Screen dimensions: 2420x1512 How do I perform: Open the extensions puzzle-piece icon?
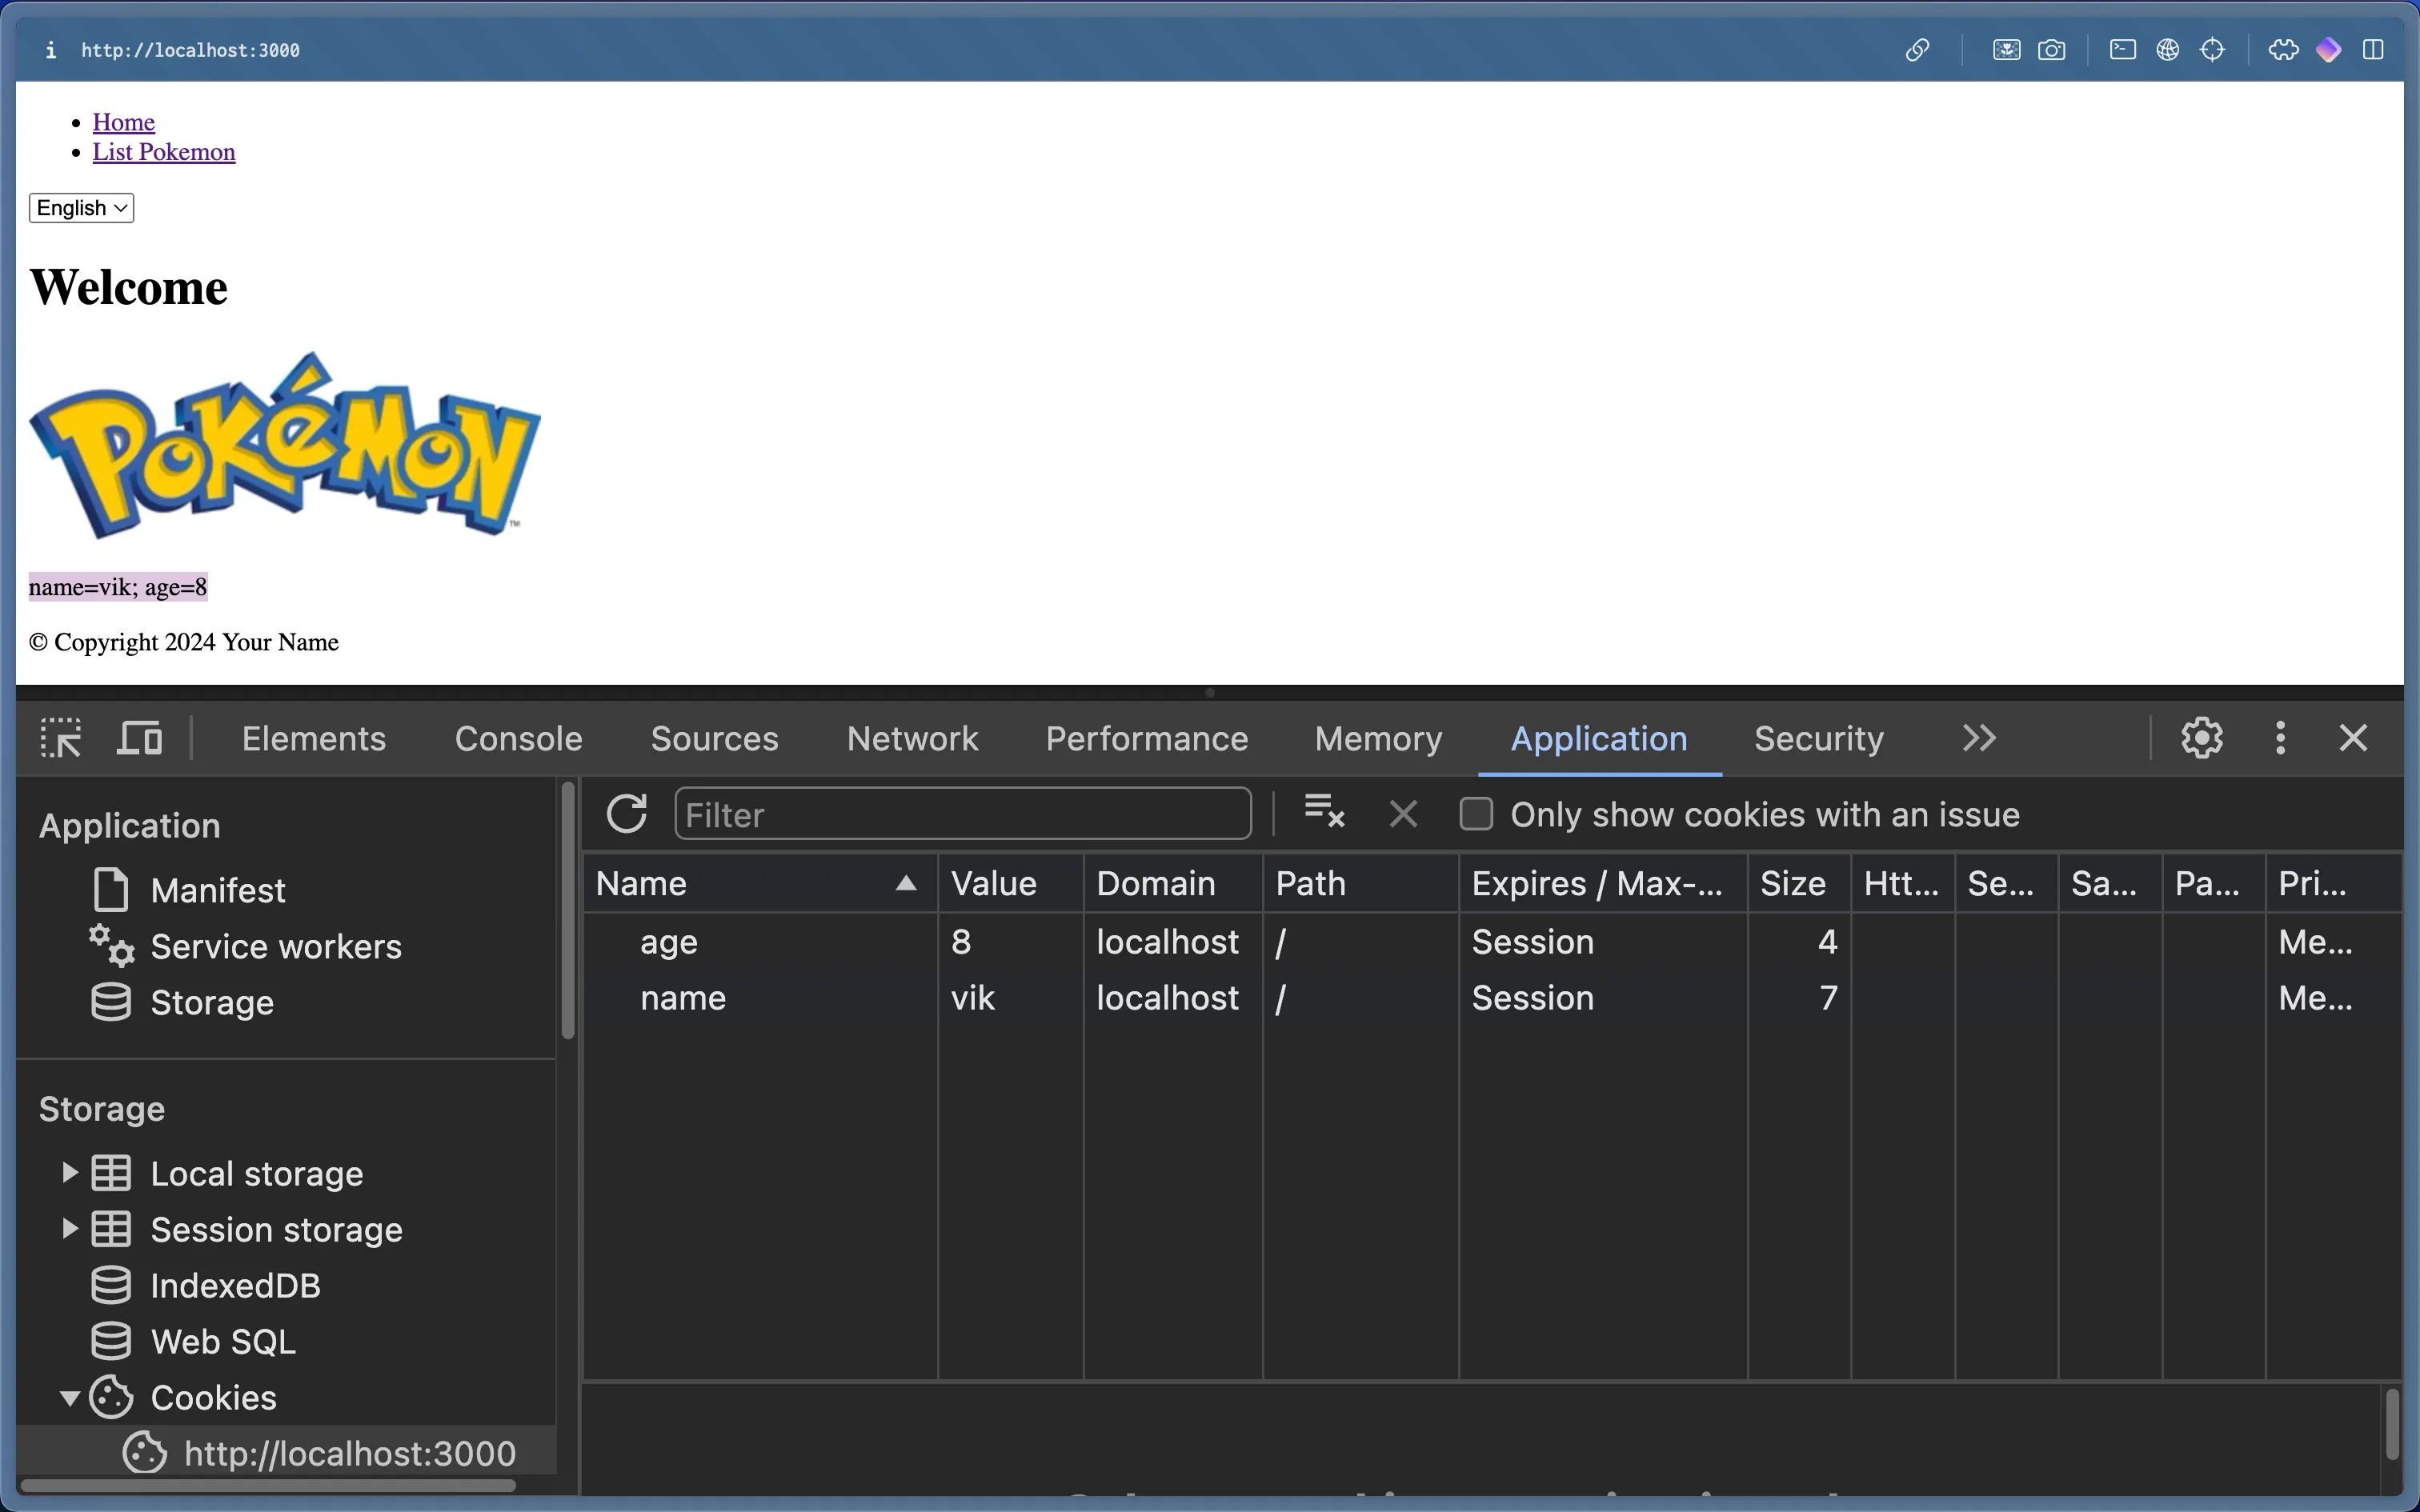2284,50
